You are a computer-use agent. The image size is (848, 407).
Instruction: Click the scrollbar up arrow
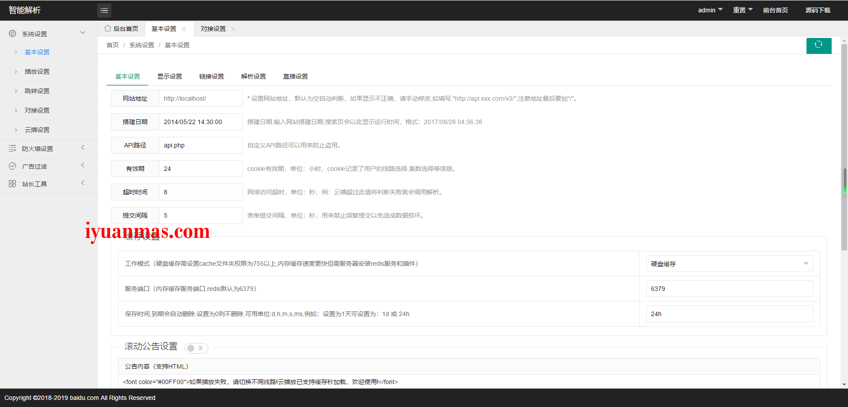(844, 41)
